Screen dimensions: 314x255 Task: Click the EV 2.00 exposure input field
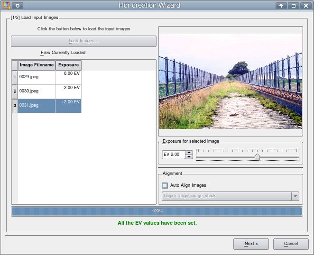[x=174, y=155]
